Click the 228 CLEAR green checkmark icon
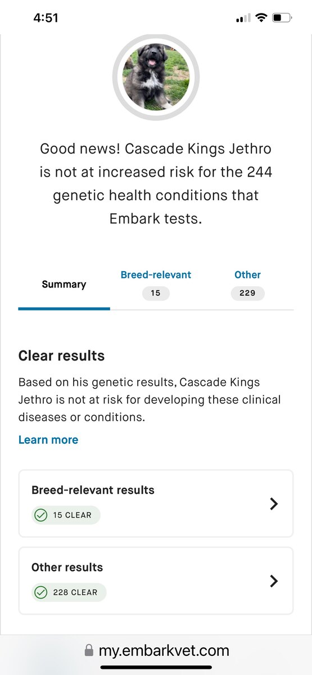Viewport: 312px width, 675px height. coord(41,592)
